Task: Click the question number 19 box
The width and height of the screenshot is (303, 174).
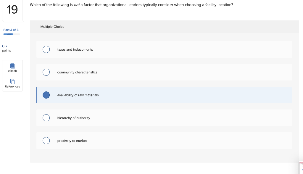Action: [x=12, y=10]
